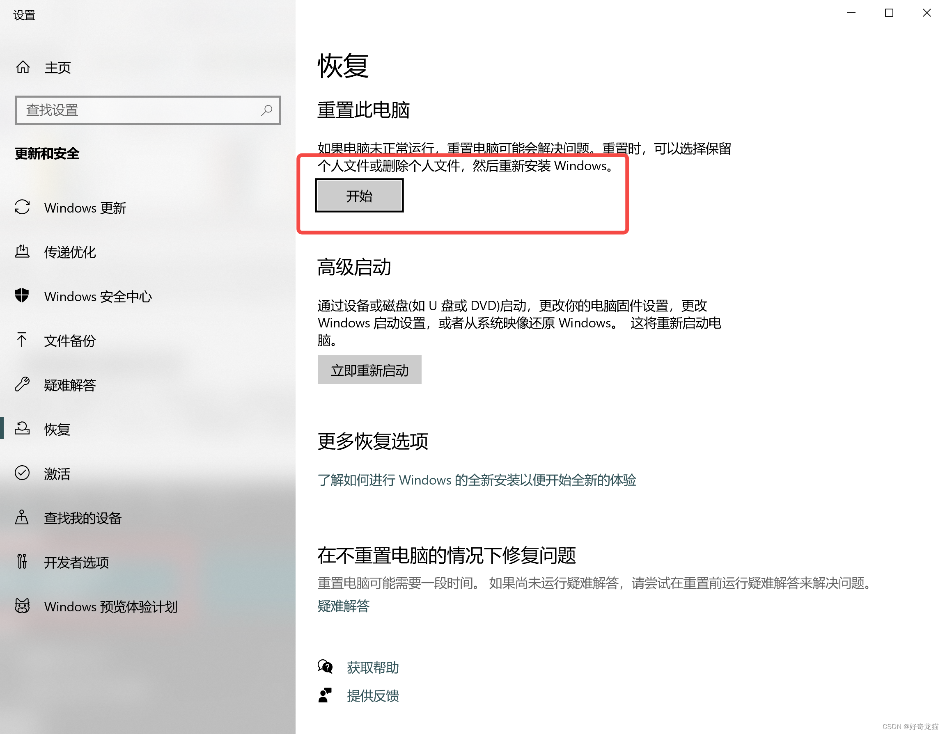Open the Windows 全新安装 learn-more link
This screenshot has height=734, width=945.
476,480
